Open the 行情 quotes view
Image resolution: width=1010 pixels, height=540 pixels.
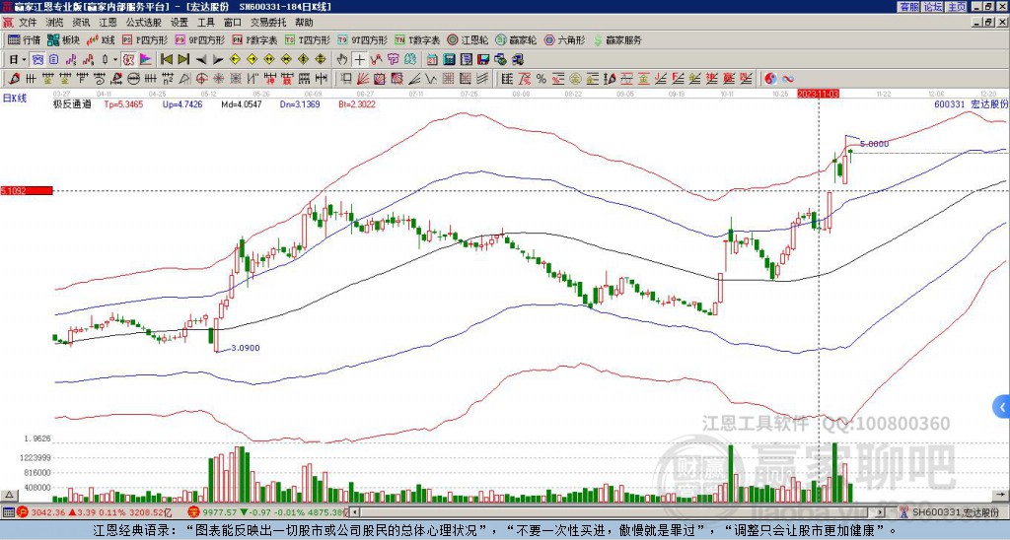(24, 39)
